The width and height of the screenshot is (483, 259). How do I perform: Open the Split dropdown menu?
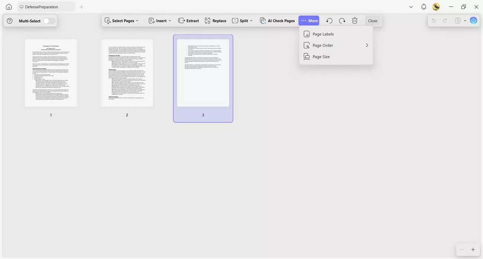tap(242, 20)
